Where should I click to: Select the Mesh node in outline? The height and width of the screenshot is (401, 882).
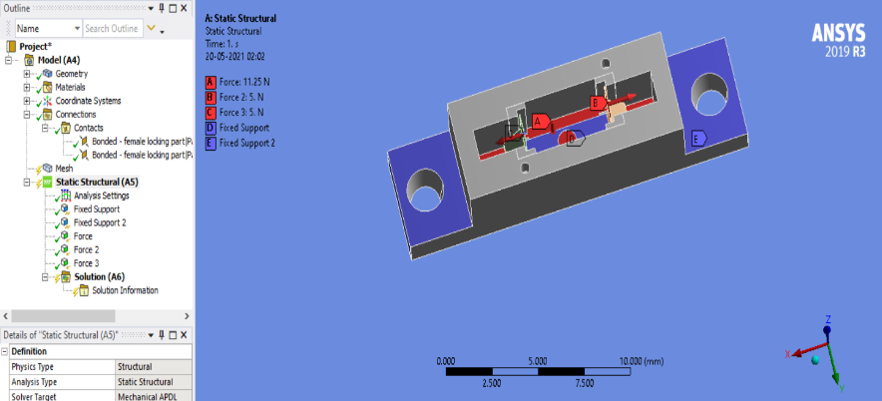[x=64, y=169]
